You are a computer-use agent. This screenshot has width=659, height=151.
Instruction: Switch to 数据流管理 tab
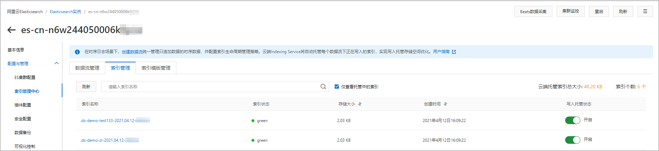pyautogui.click(x=87, y=68)
